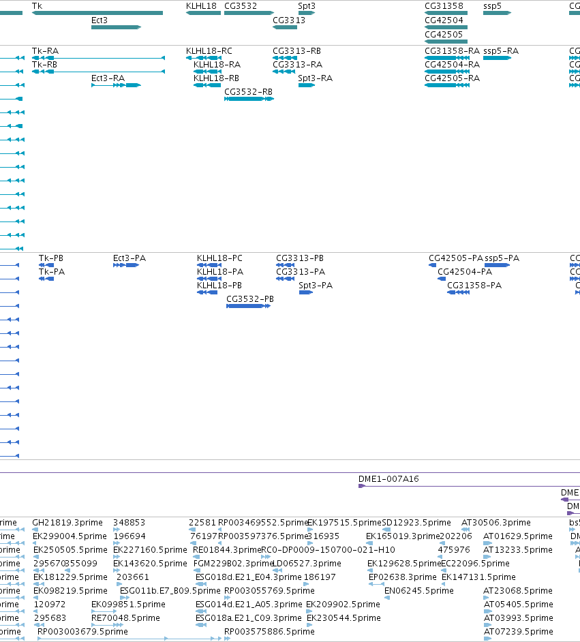Click the CG42505 gene label

(x=444, y=35)
